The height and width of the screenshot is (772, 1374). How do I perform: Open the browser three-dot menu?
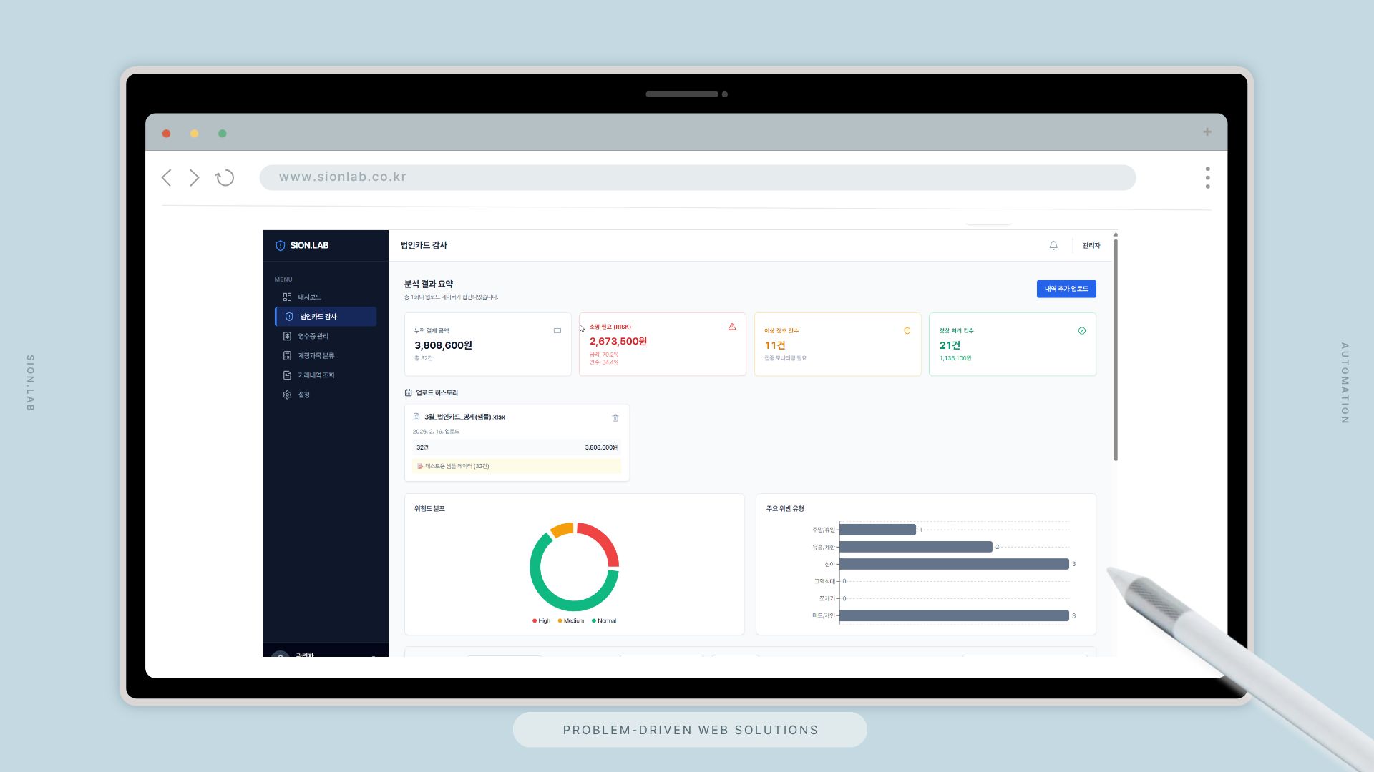pyautogui.click(x=1207, y=178)
